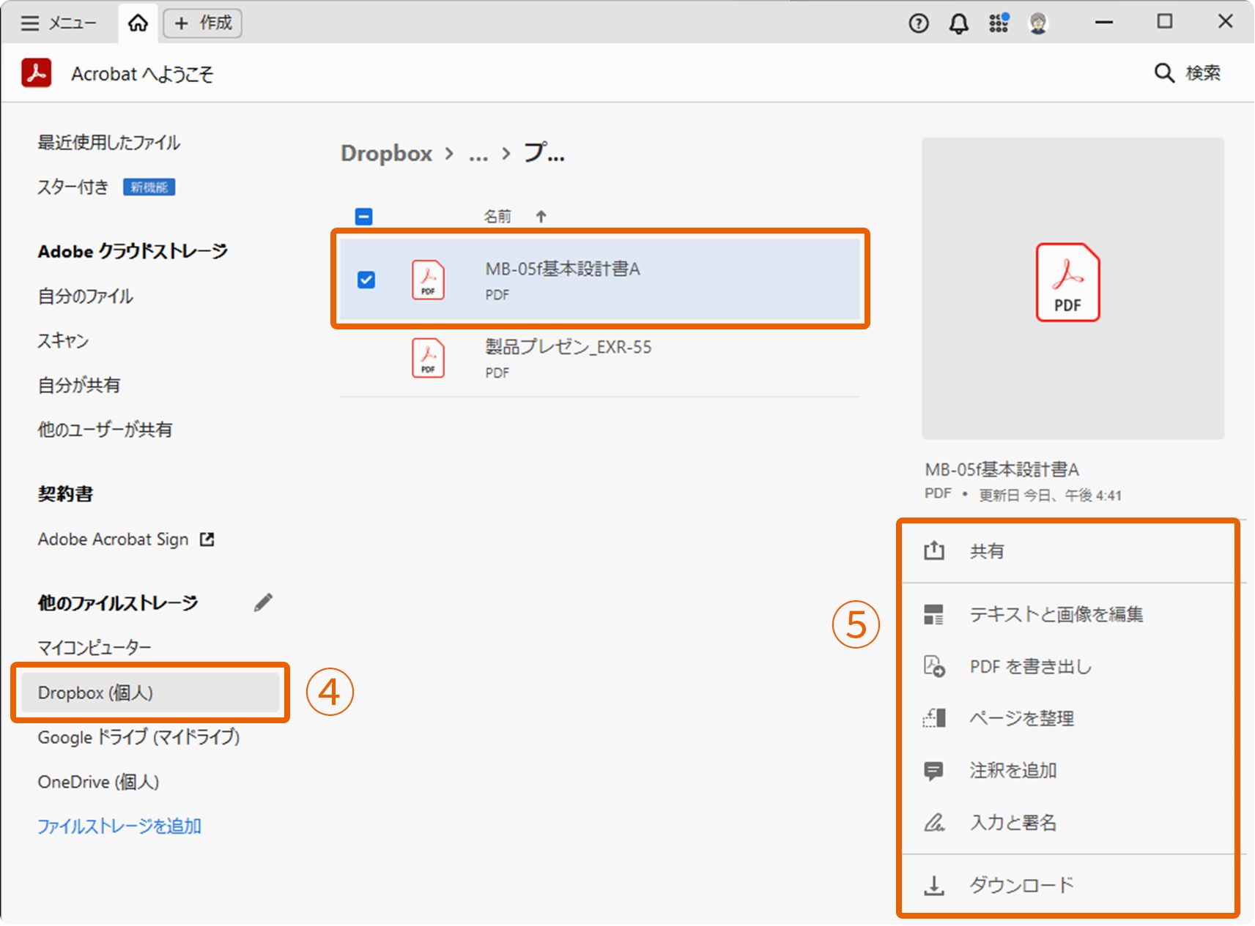This screenshot has height=926, width=1255.
Task: Open the user profile avatar
Action: 1037,23
